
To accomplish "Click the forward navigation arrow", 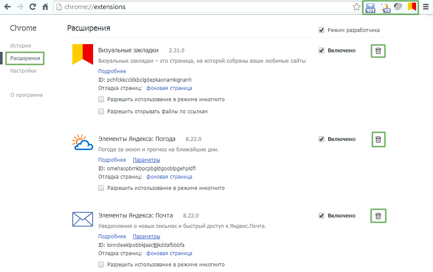I will [20, 6].
